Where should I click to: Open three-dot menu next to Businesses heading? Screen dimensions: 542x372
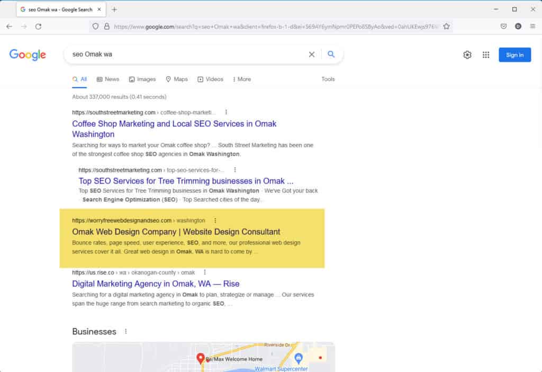click(126, 331)
